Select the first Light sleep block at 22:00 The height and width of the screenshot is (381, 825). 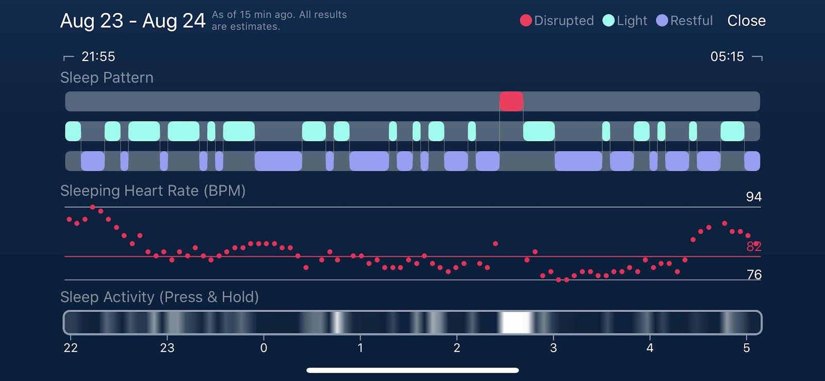tap(73, 131)
